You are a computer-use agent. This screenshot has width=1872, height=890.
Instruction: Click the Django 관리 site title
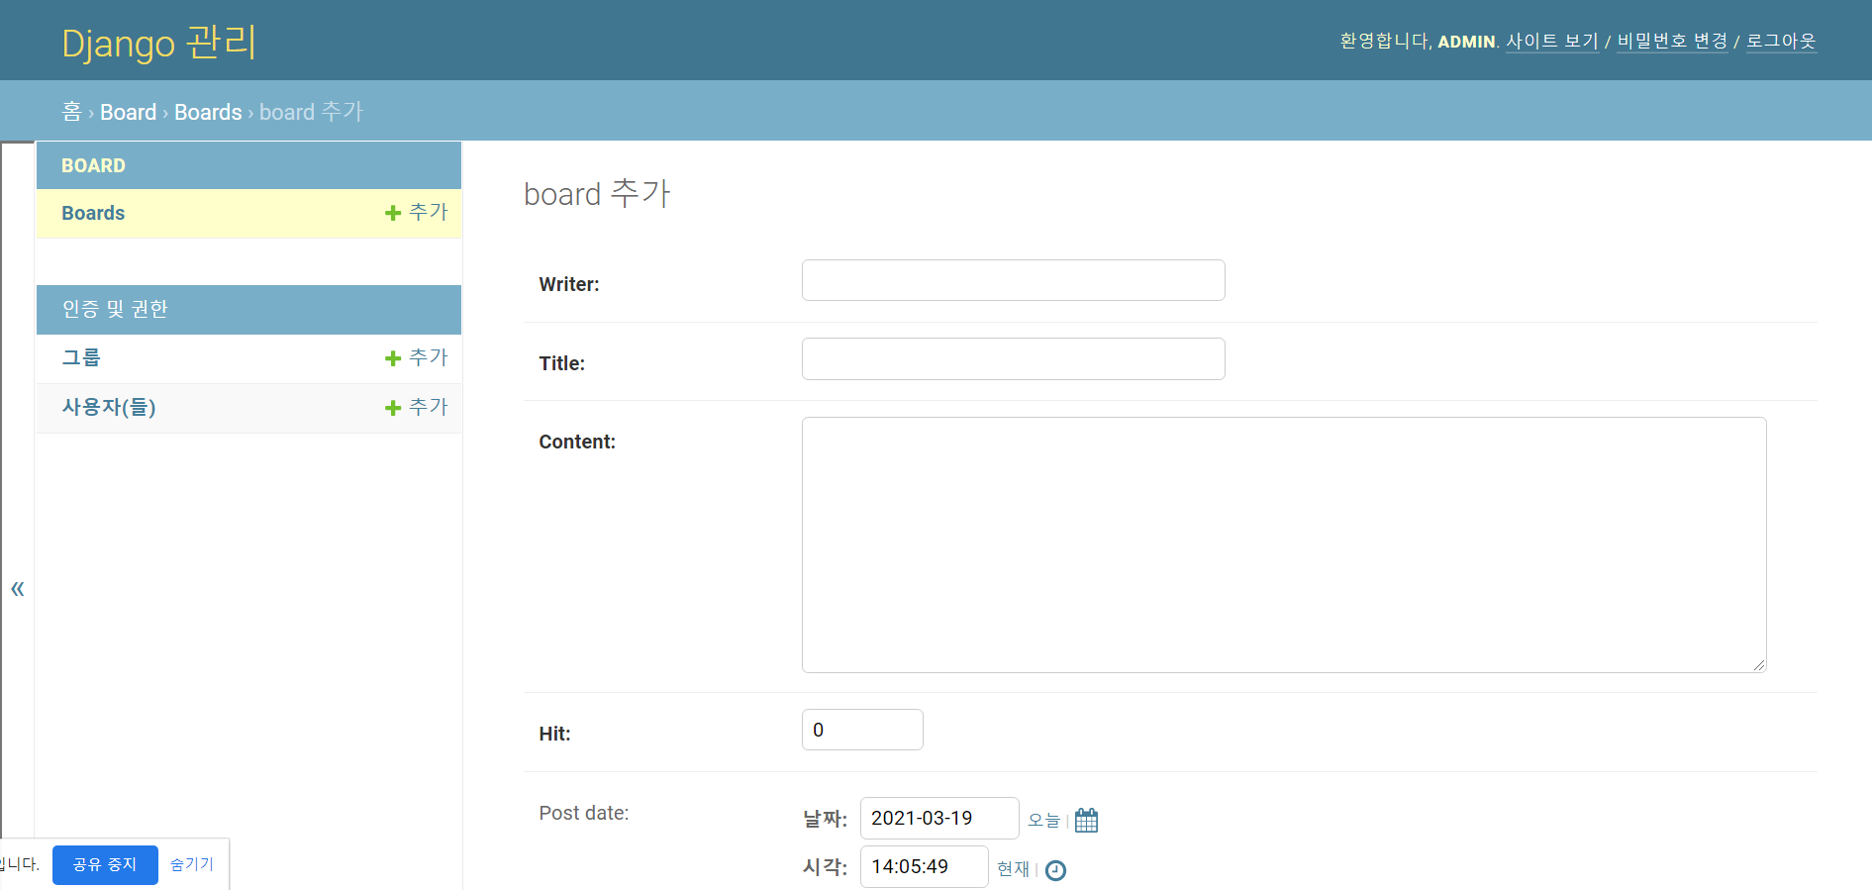click(x=158, y=43)
